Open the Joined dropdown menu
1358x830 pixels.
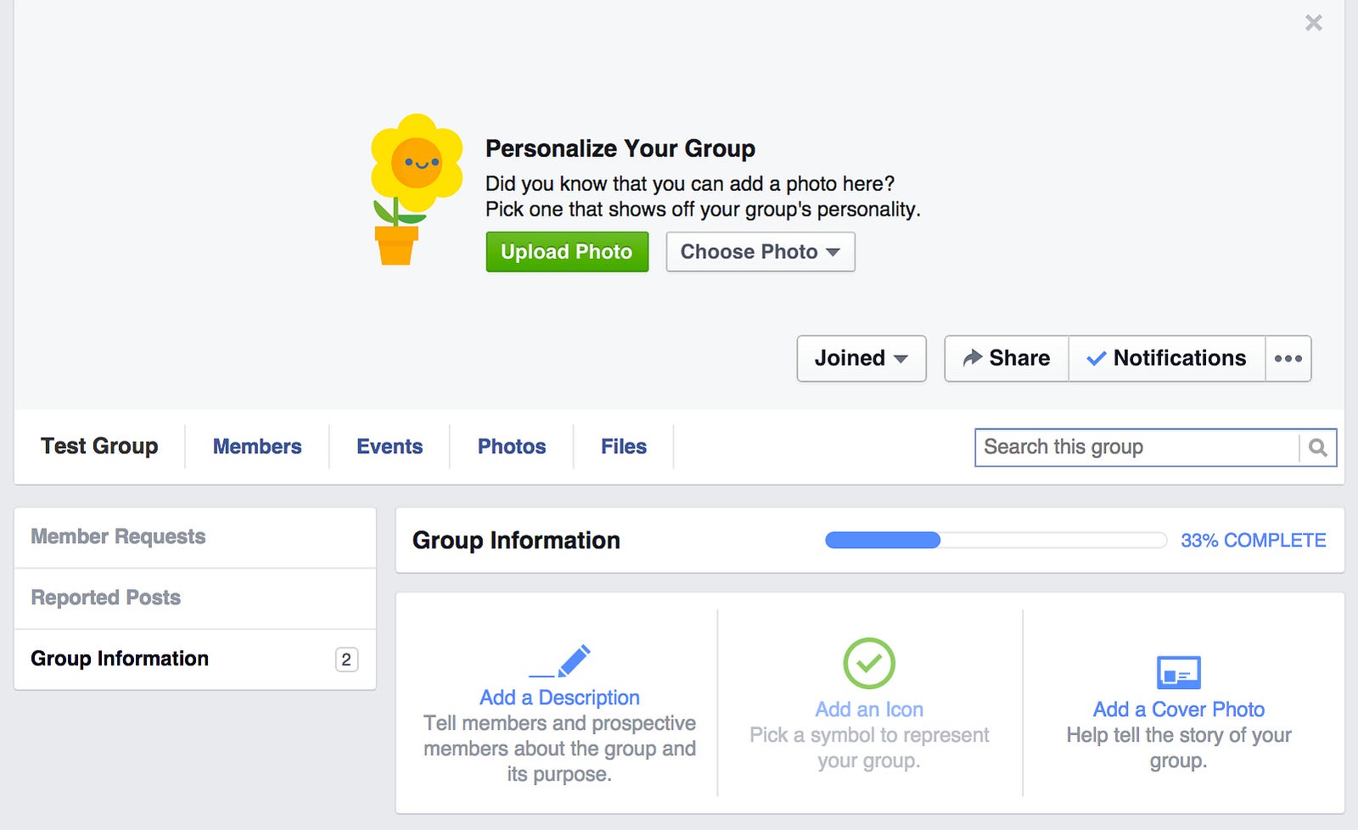861,358
